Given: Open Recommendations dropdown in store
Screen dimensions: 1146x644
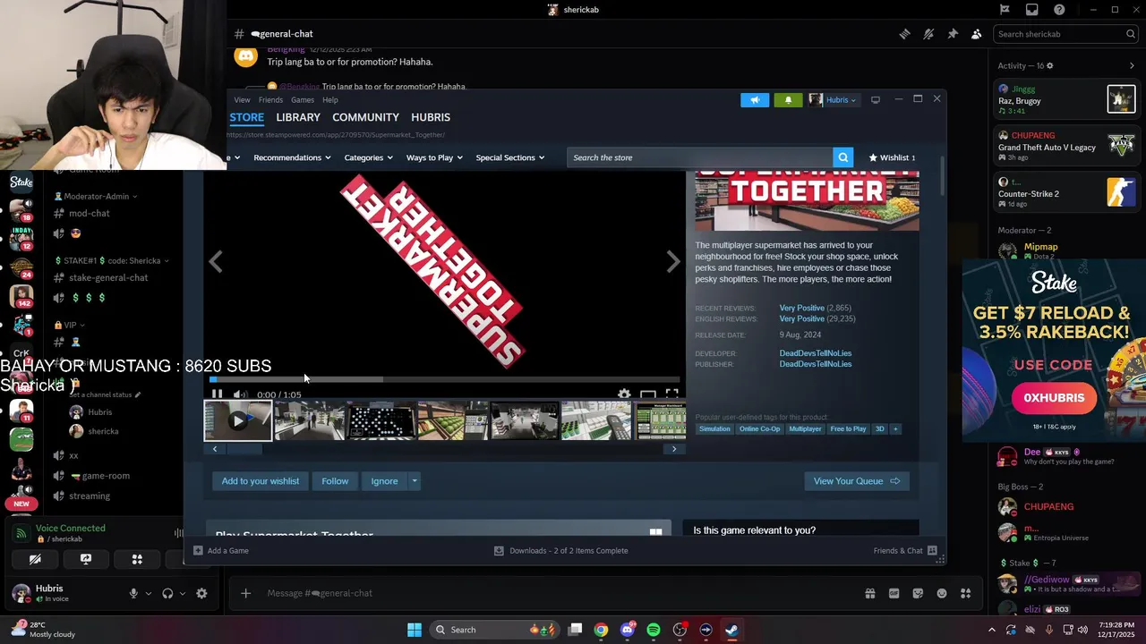Looking at the screenshot, I should coord(292,157).
